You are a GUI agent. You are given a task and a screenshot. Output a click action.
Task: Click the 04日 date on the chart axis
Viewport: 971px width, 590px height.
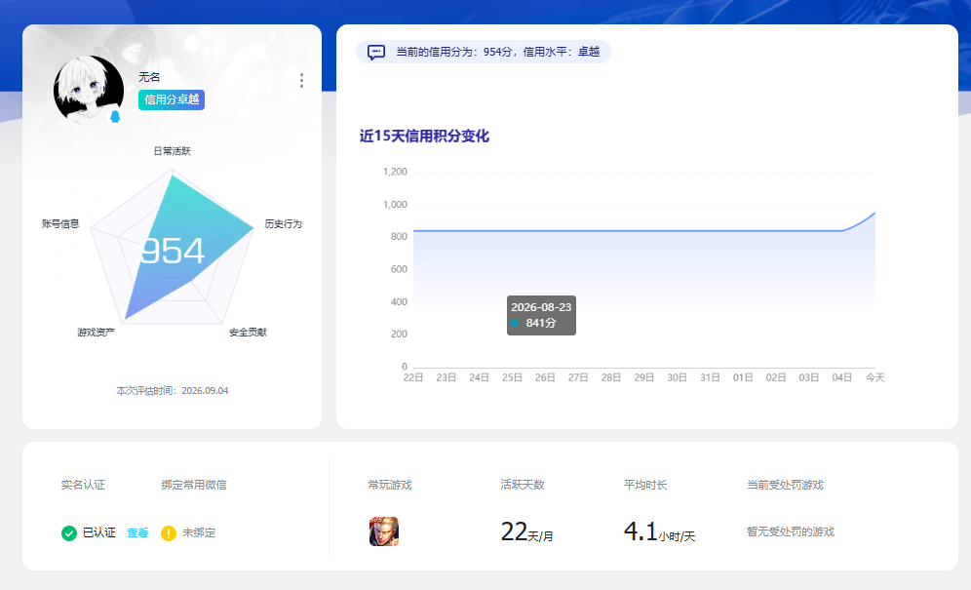coord(842,377)
